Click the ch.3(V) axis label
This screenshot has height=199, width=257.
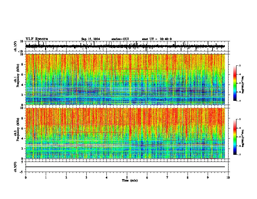[16, 167]
